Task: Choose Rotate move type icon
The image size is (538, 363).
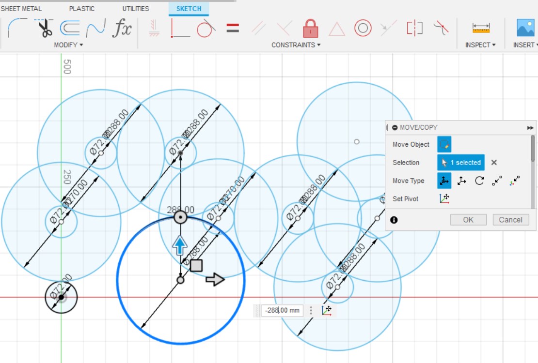Action: tap(479, 181)
